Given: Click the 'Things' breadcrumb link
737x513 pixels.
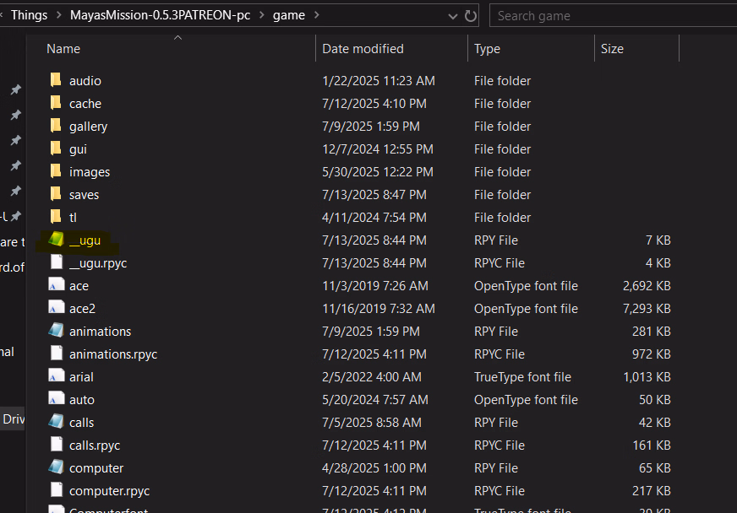Looking at the screenshot, I should click(x=30, y=15).
